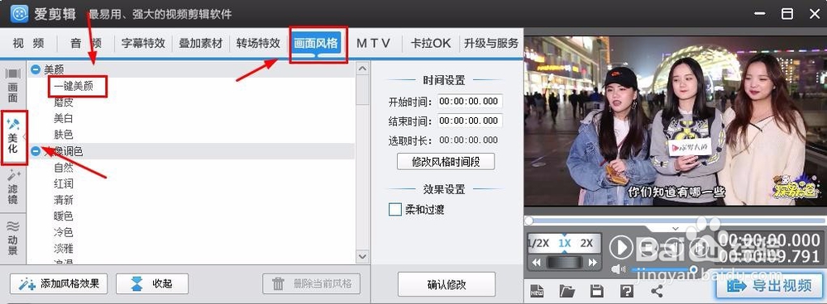827x304 pixels.
Task: Open the 卡拉OK tab
Action: [430, 43]
